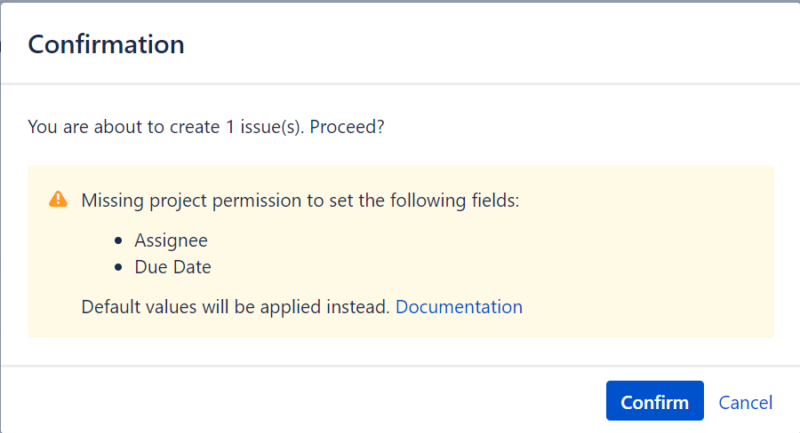Click the Confirmation dialog heading
Viewport: 800px width, 433px height.
[x=107, y=44]
